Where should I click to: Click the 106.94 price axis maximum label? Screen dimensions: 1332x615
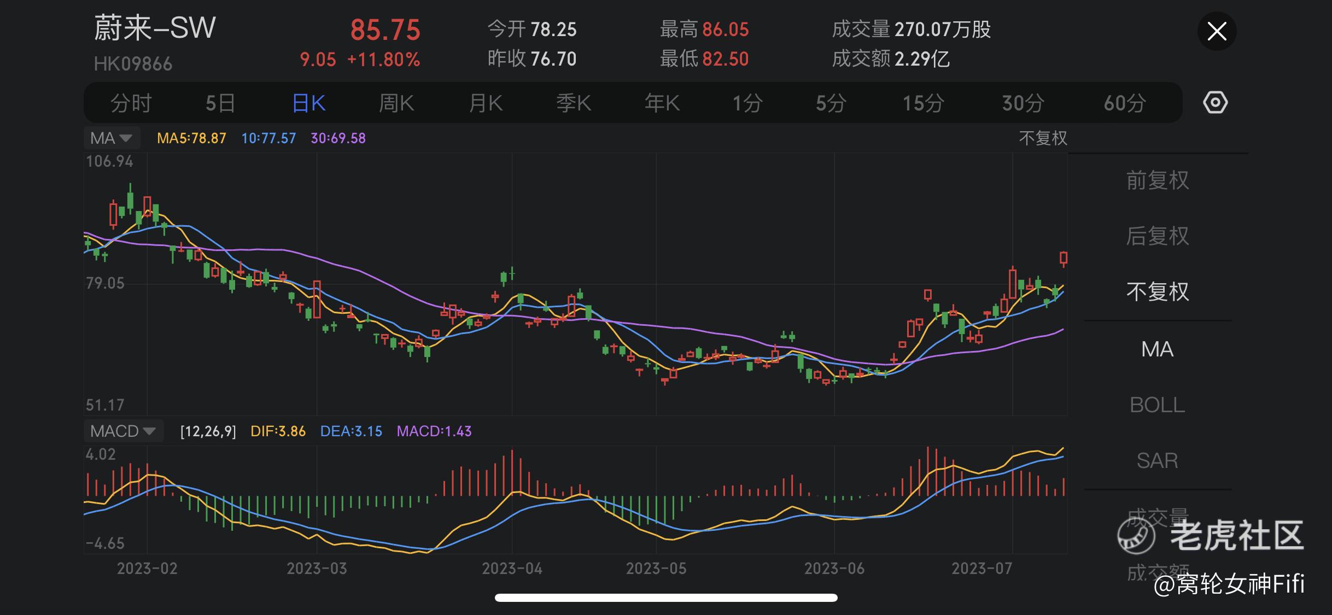(109, 161)
